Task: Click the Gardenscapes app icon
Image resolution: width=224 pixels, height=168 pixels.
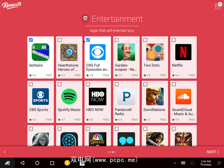Action: click(126, 52)
